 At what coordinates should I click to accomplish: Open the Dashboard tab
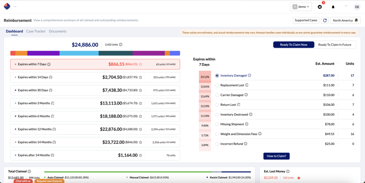click(14, 31)
